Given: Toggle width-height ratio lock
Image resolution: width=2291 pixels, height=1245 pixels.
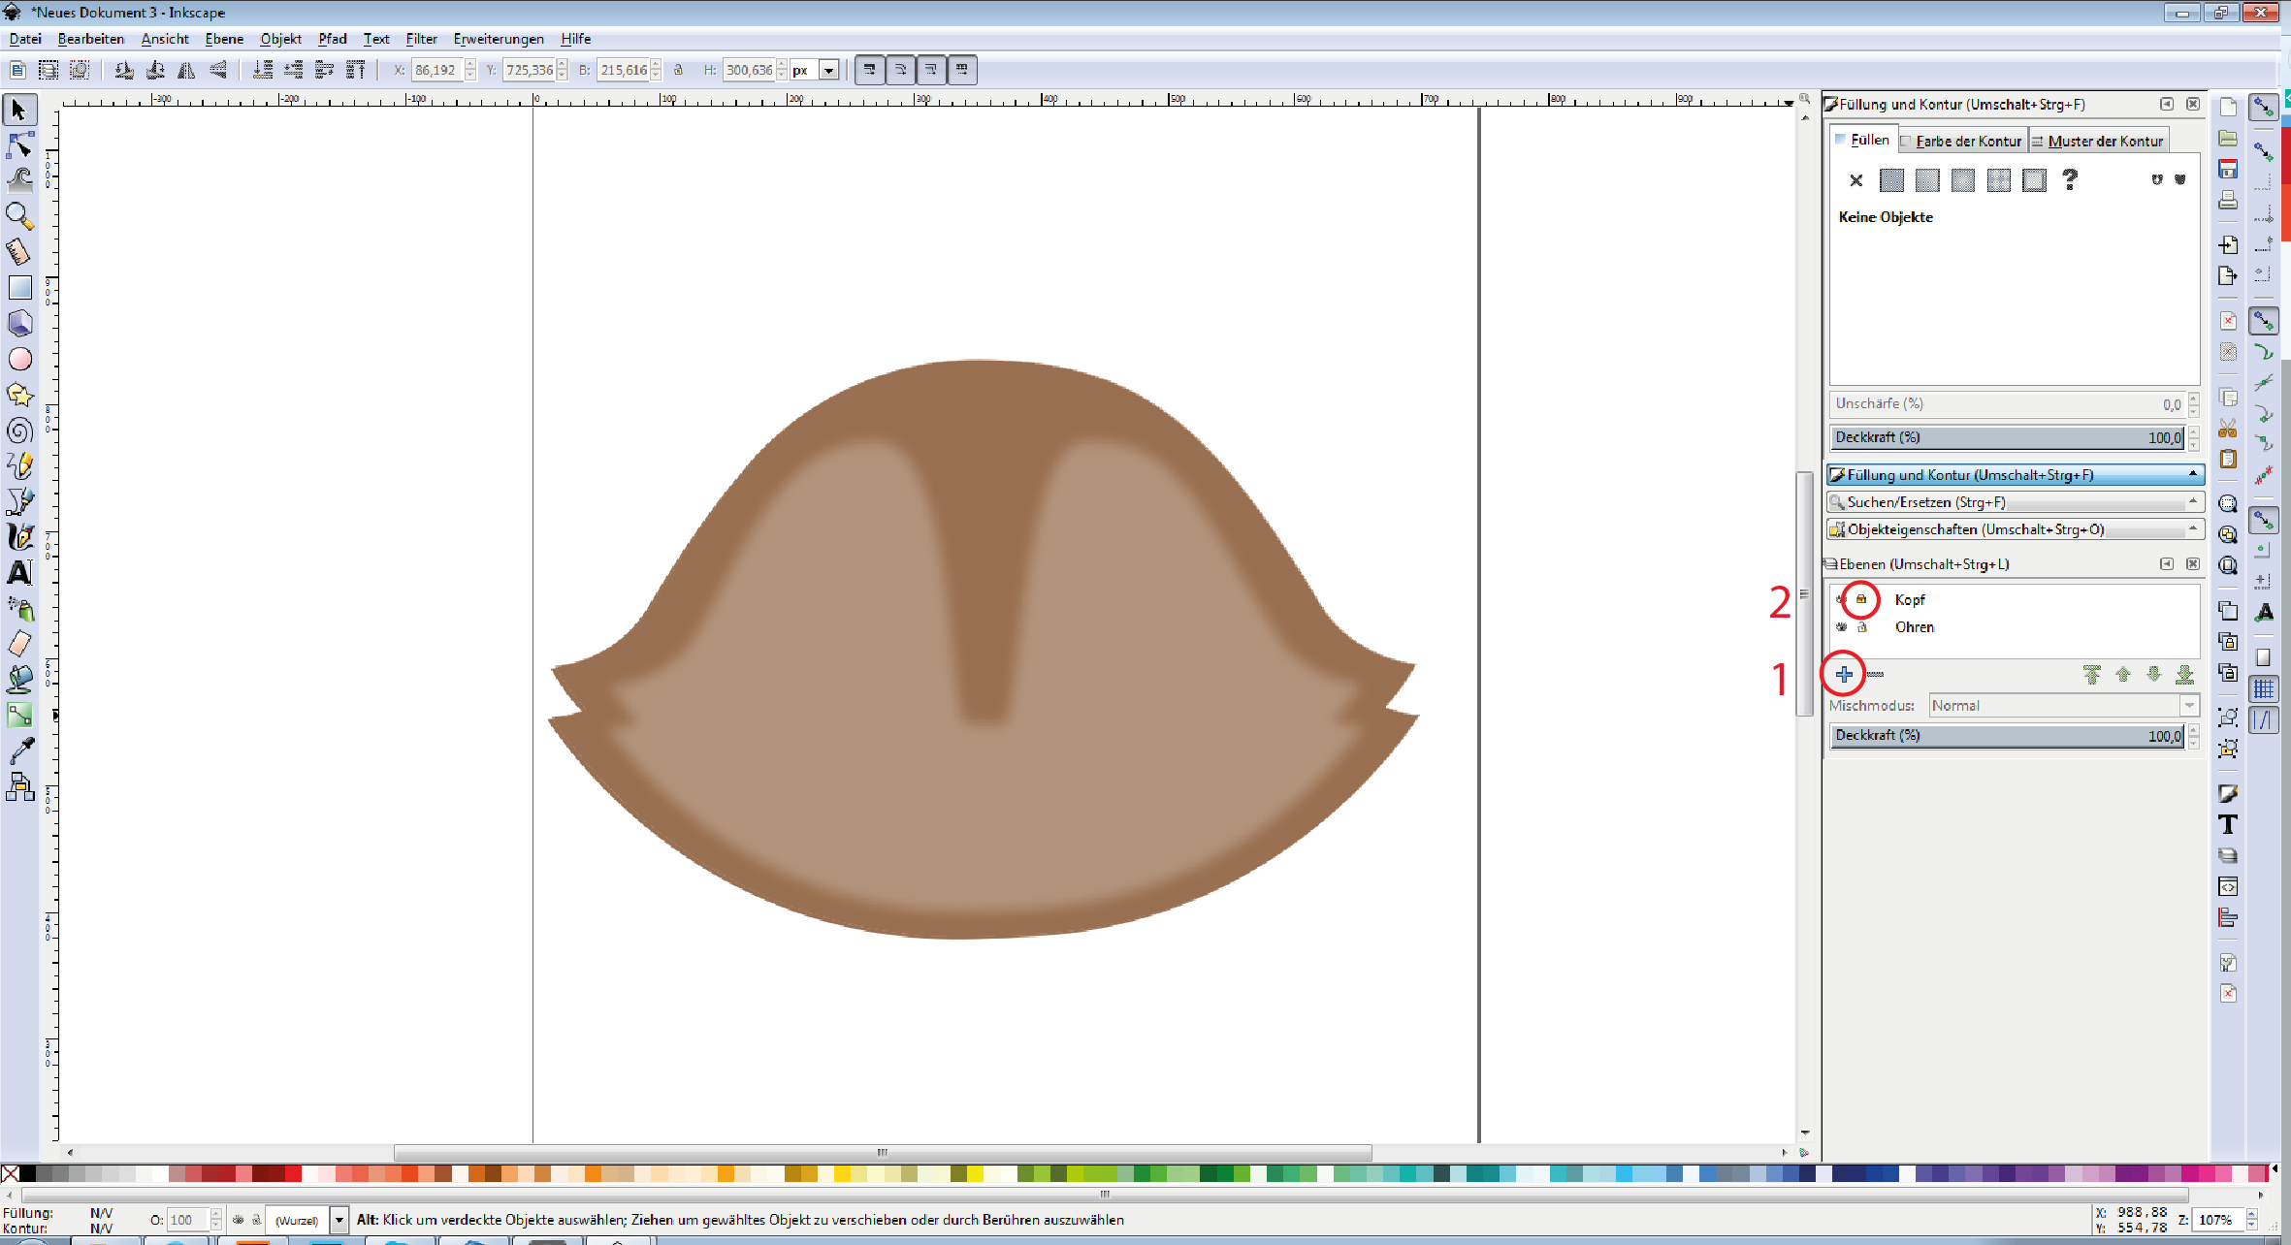Looking at the screenshot, I should [x=678, y=70].
